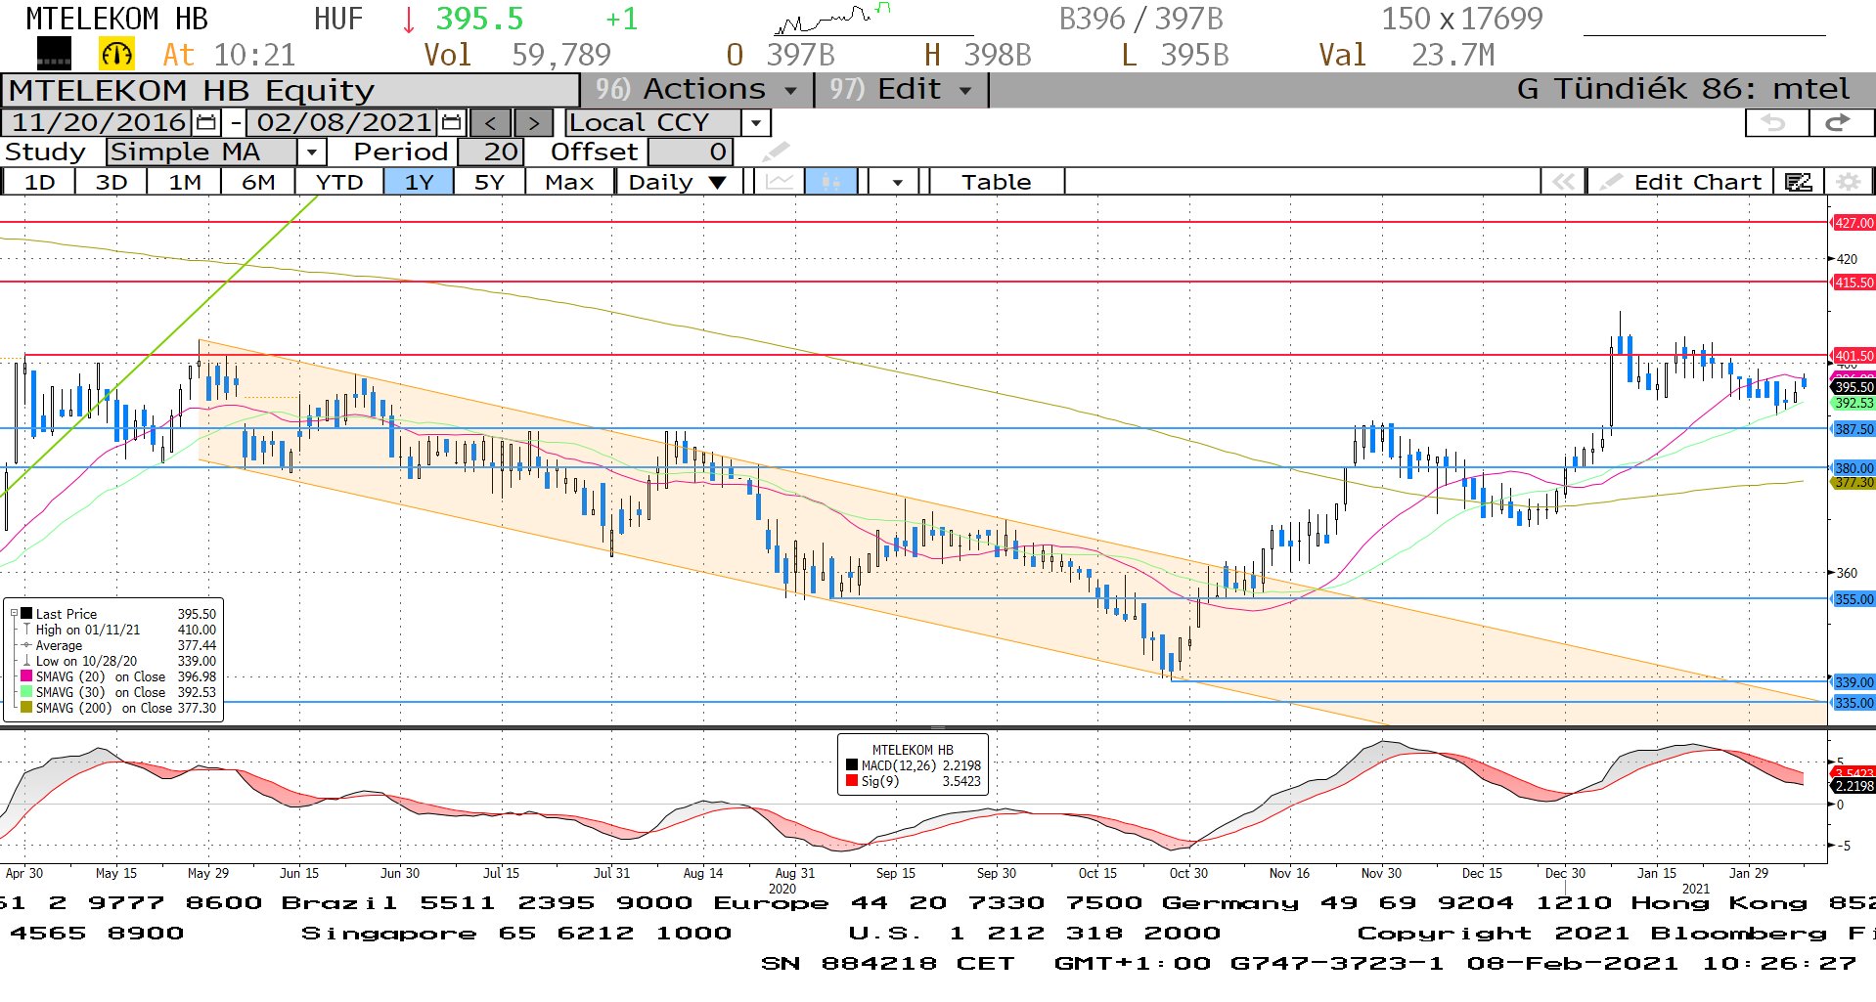Select the 1M range tab

185,182
